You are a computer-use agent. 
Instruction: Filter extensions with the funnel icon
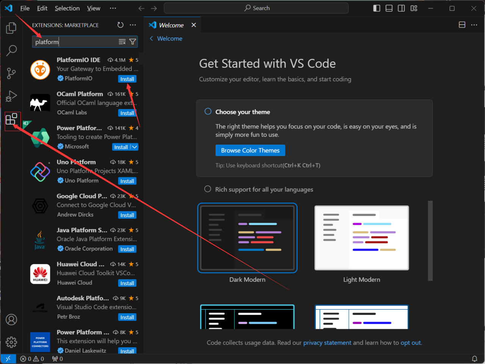(x=133, y=42)
